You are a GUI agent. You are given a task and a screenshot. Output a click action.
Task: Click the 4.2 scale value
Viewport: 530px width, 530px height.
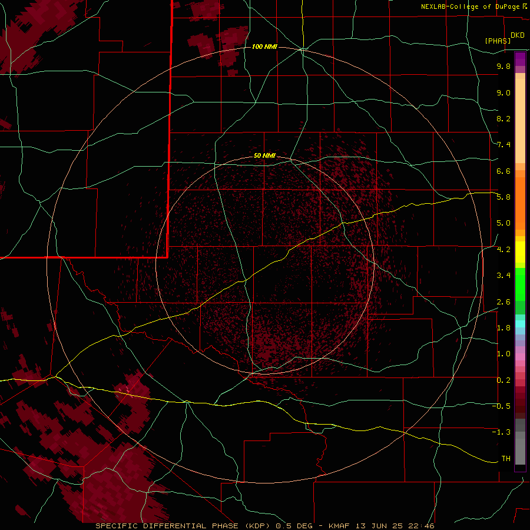pos(503,250)
